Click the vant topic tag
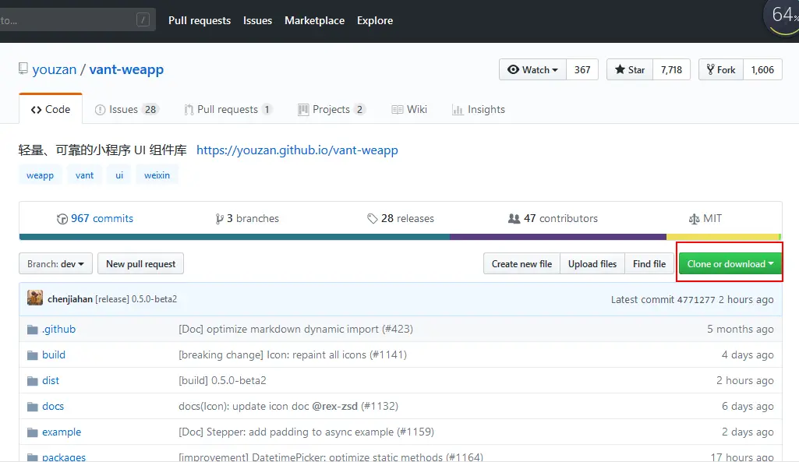 click(85, 175)
